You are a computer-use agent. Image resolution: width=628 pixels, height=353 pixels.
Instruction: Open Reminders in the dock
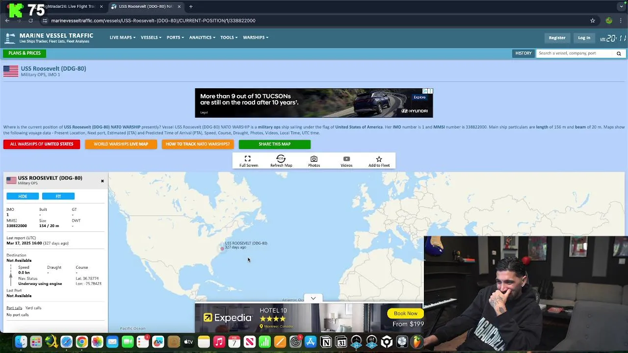[143, 342]
